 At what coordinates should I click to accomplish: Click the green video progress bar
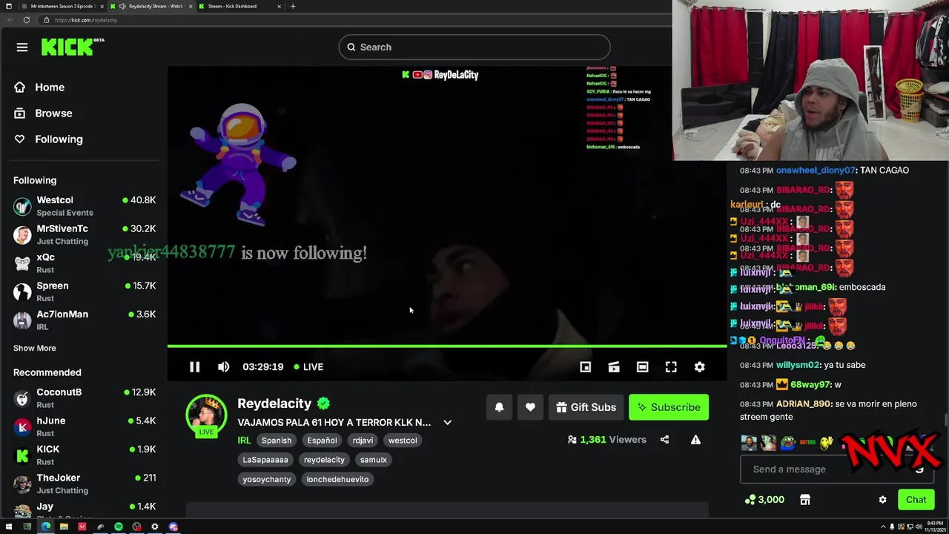pos(447,346)
